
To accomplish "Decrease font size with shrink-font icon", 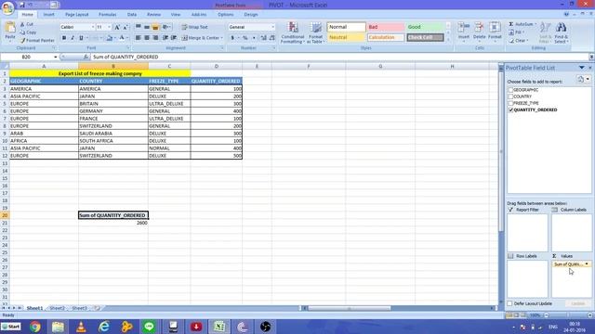I will (x=126, y=27).
